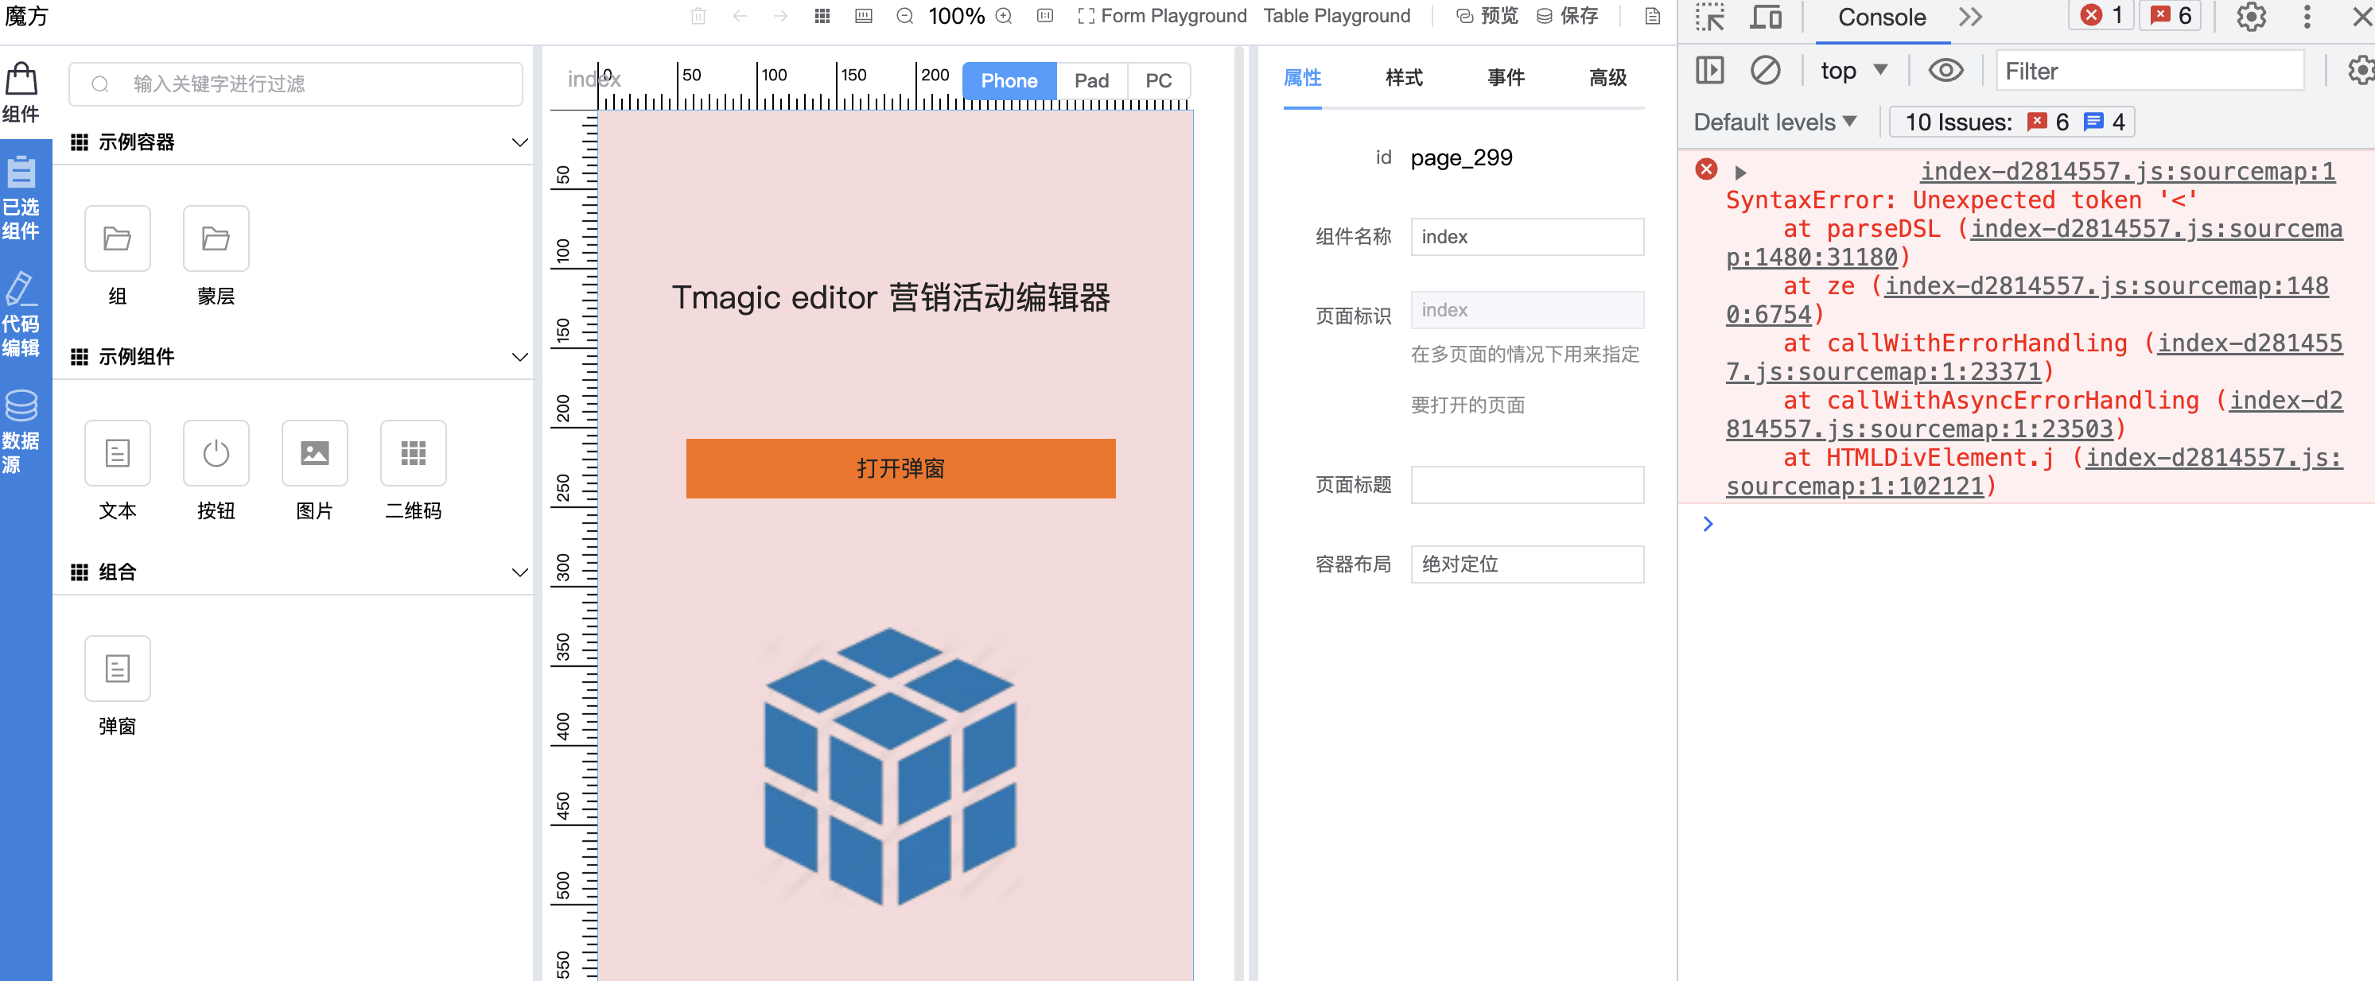Screen dimensions: 2375x981
Task: Zoom out with the minus magnifier icon
Action: click(904, 16)
